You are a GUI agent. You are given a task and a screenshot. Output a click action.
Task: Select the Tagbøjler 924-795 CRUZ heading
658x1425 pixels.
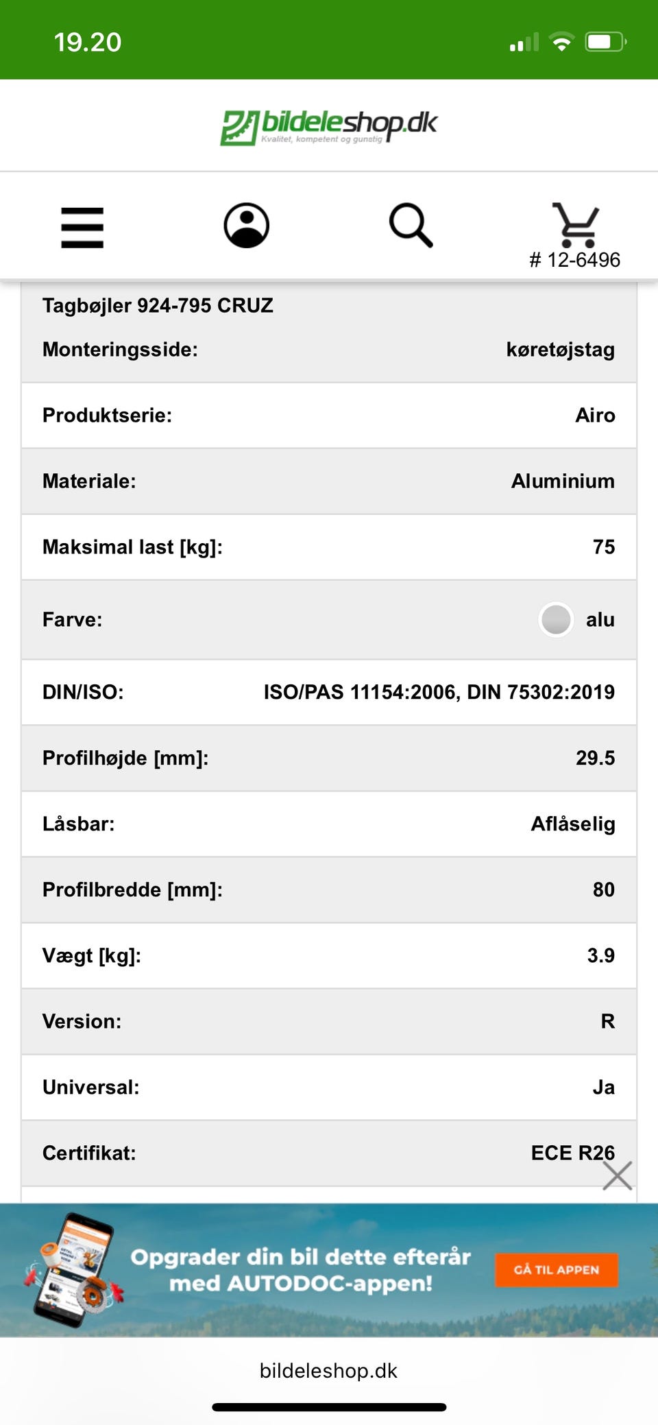point(158,305)
